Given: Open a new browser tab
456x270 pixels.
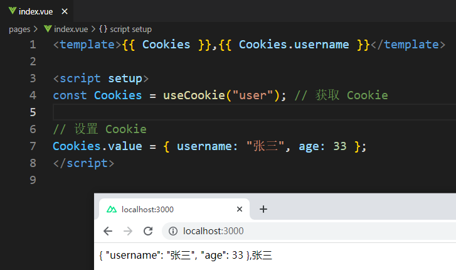Looking at the screenshot, I should click(263, 209).
